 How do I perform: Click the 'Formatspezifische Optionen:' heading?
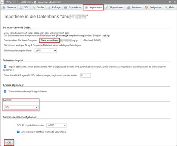[20, 117]
